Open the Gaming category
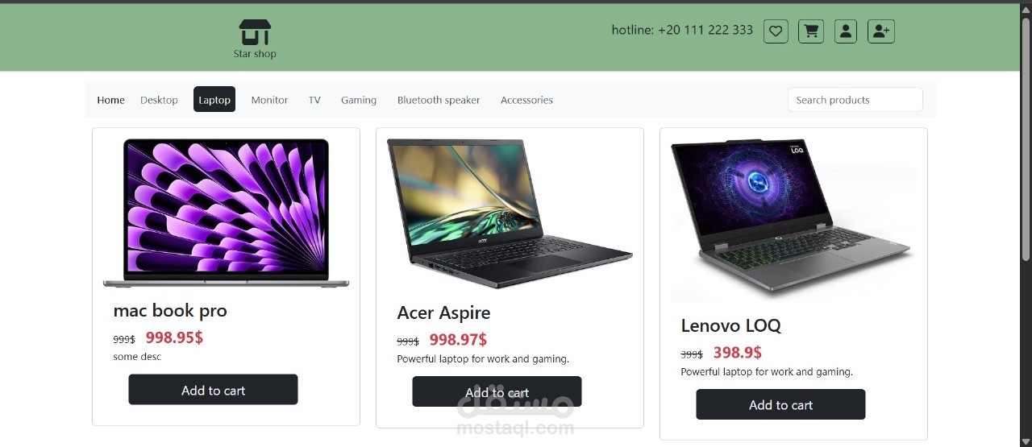The width and height of the screenshot is (1032, 447). tap(359, 100)
